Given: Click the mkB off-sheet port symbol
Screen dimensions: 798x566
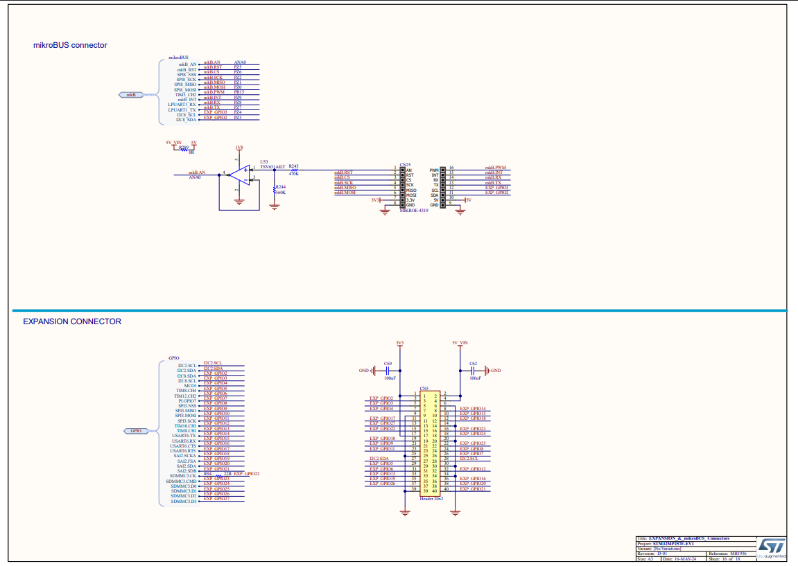Looking at the screenshot, I should point(131,95).
